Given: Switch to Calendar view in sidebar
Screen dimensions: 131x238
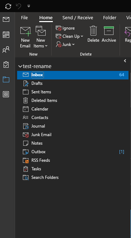Looking at the screenshot, I should point(6,35).
